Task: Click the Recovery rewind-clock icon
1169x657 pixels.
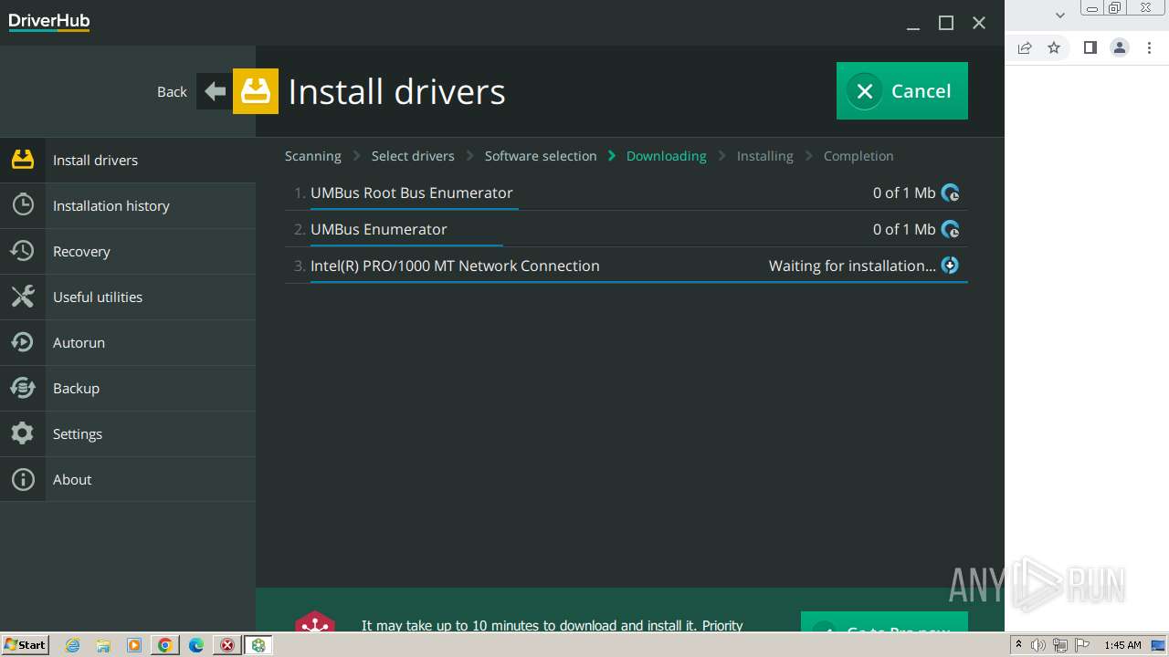Action: pyautogui.click(x=23, y=251)
